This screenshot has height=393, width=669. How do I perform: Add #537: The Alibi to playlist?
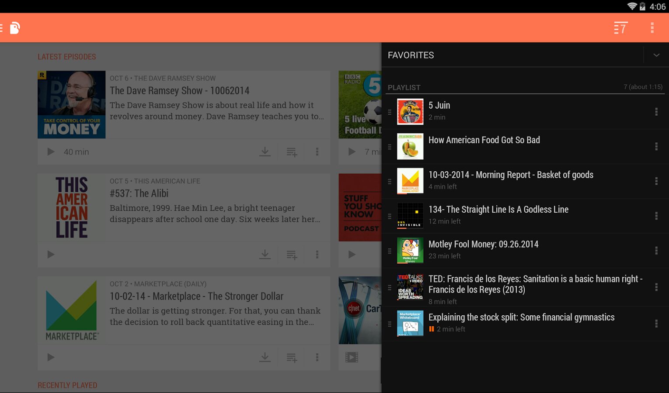point(292,255)
